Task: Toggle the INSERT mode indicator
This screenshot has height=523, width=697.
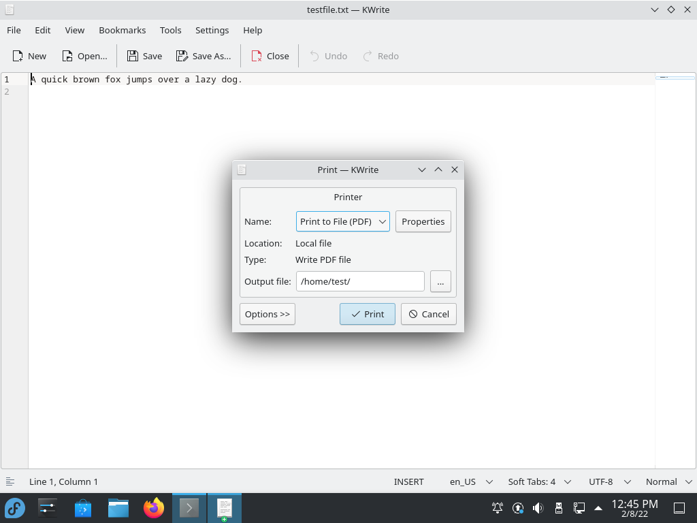Action: 408,481
